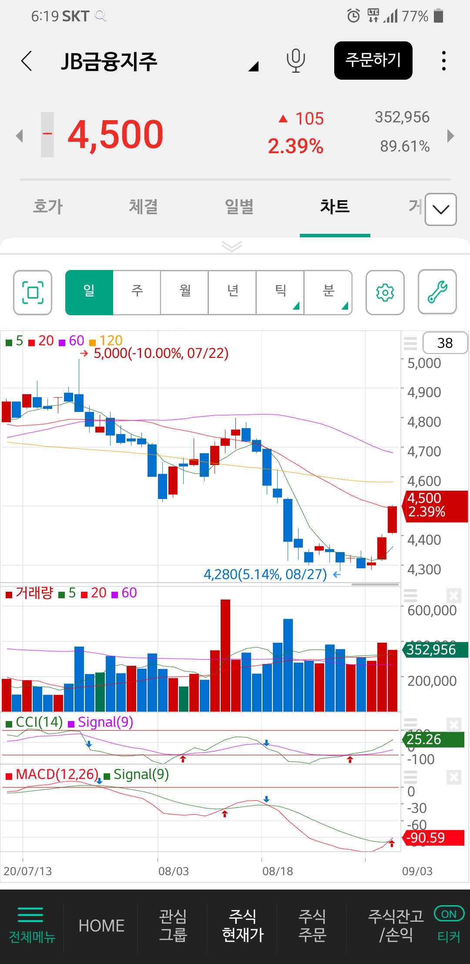Close the CCI indicator panel
The width and height of the screenshot is (470, 964).
(453, 725)
